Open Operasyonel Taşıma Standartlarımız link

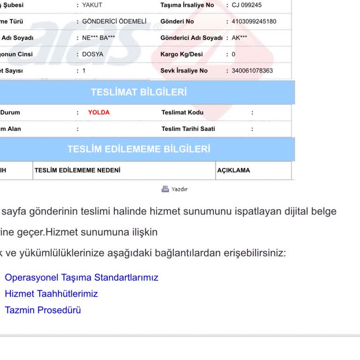pyautogui.click(x=82, y=277)
